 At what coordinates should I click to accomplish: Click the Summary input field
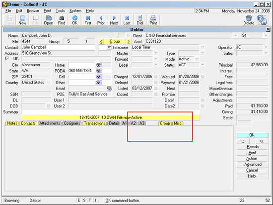[x=111, y=112]
